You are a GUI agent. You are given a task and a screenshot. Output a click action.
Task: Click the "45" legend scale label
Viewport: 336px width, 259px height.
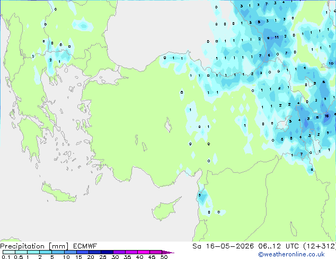click(x=152, y=257)
